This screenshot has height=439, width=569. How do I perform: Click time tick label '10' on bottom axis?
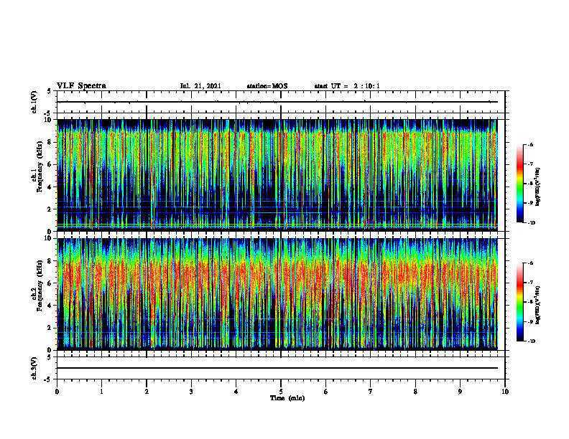(505, 392)
